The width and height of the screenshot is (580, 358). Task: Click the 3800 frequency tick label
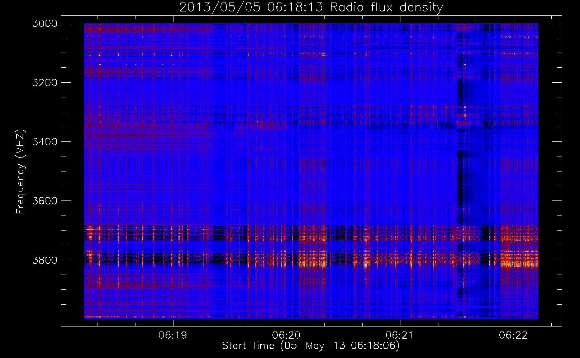click(45, 260)
